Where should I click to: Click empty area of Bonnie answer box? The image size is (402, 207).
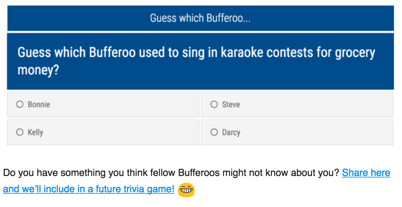pyautogui.click(x=123, y=105)
